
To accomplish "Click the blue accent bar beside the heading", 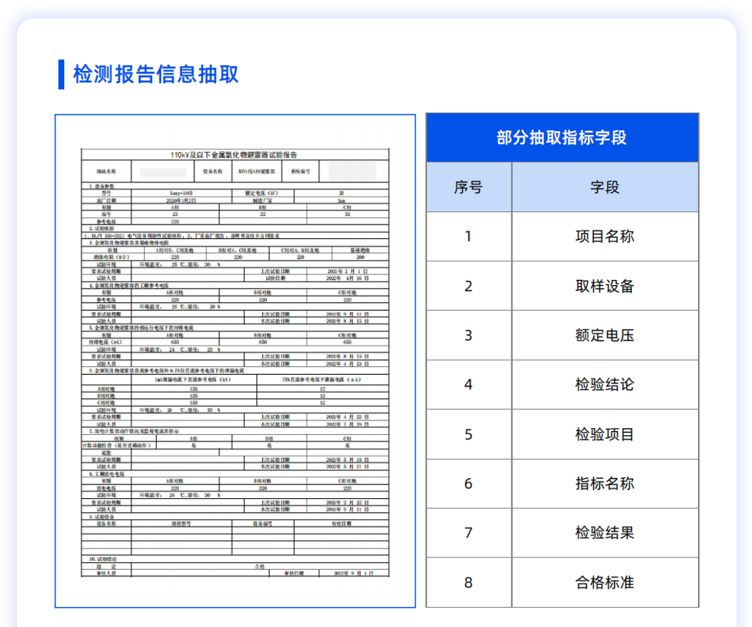I will click(61, 74).
